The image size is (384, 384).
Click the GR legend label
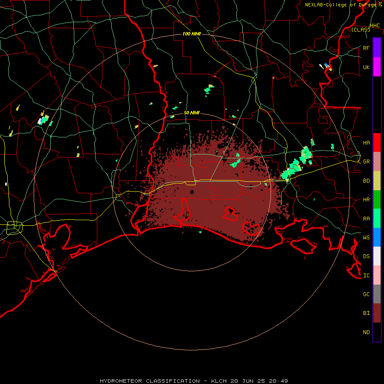point(366,162)
